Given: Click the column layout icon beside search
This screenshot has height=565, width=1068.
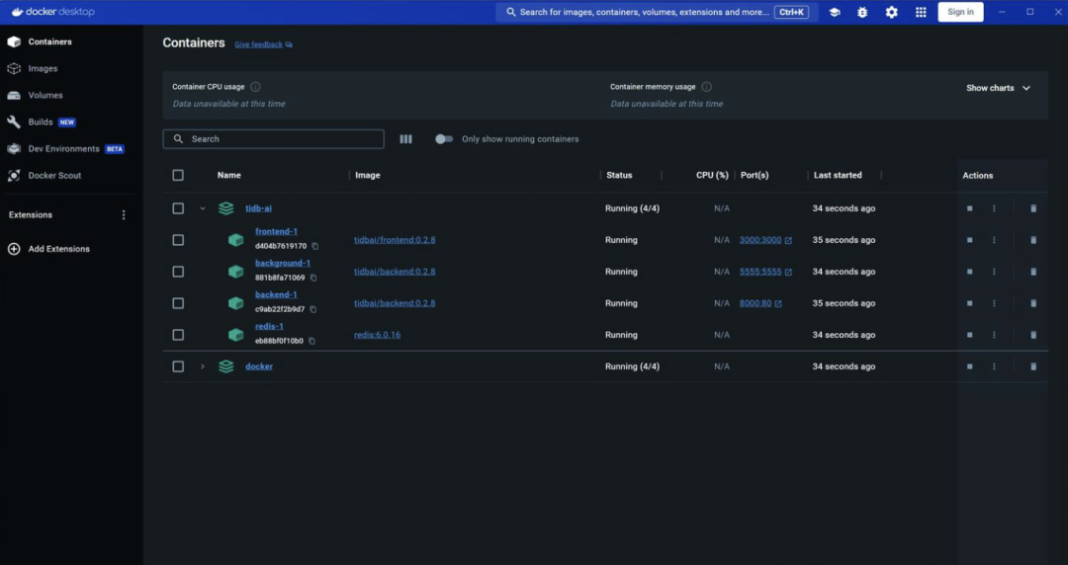Looking at the screenshot, I should click(406, 139).
